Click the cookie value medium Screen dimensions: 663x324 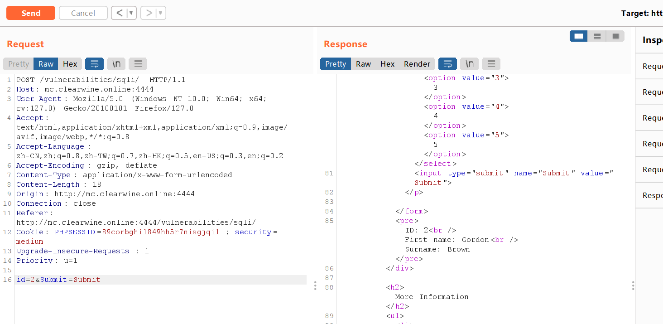point(30,242)
